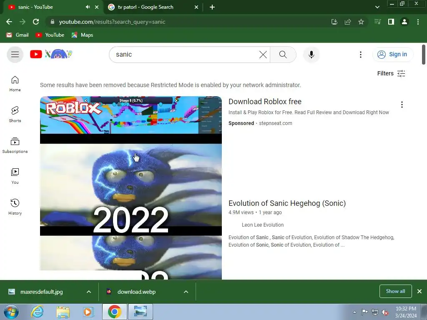Click the Sign in button
The image size is (427, 320).
click(x=392, y=55)
